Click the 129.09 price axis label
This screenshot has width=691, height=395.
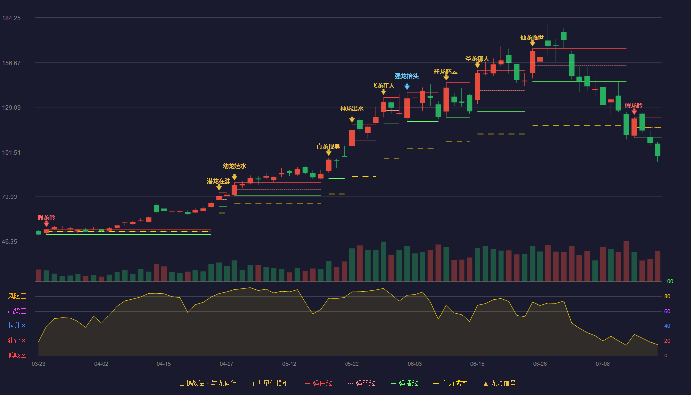[x=11, y=108]
